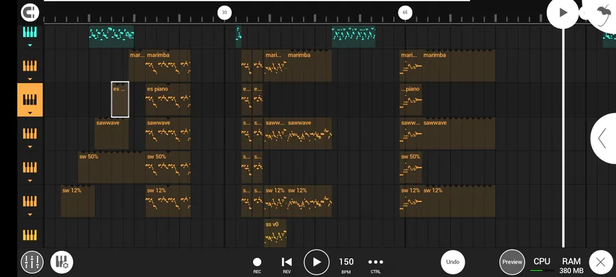This screenshot has width=616, height=277.
Task: Select the 'es piano' clip
Action: pos(168,100)
